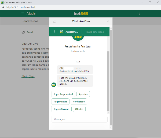Click the 'Faça me uma pergunta' message bubble

point(75,81)
